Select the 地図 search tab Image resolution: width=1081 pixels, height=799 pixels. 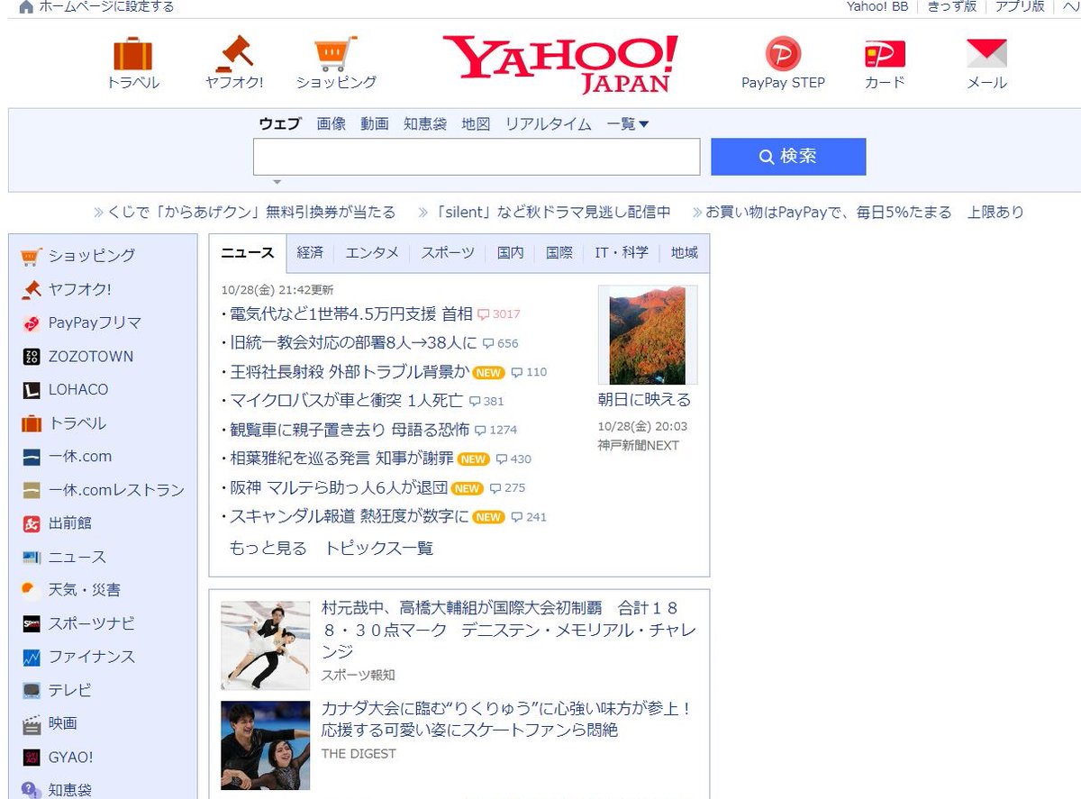pos(476,124)
